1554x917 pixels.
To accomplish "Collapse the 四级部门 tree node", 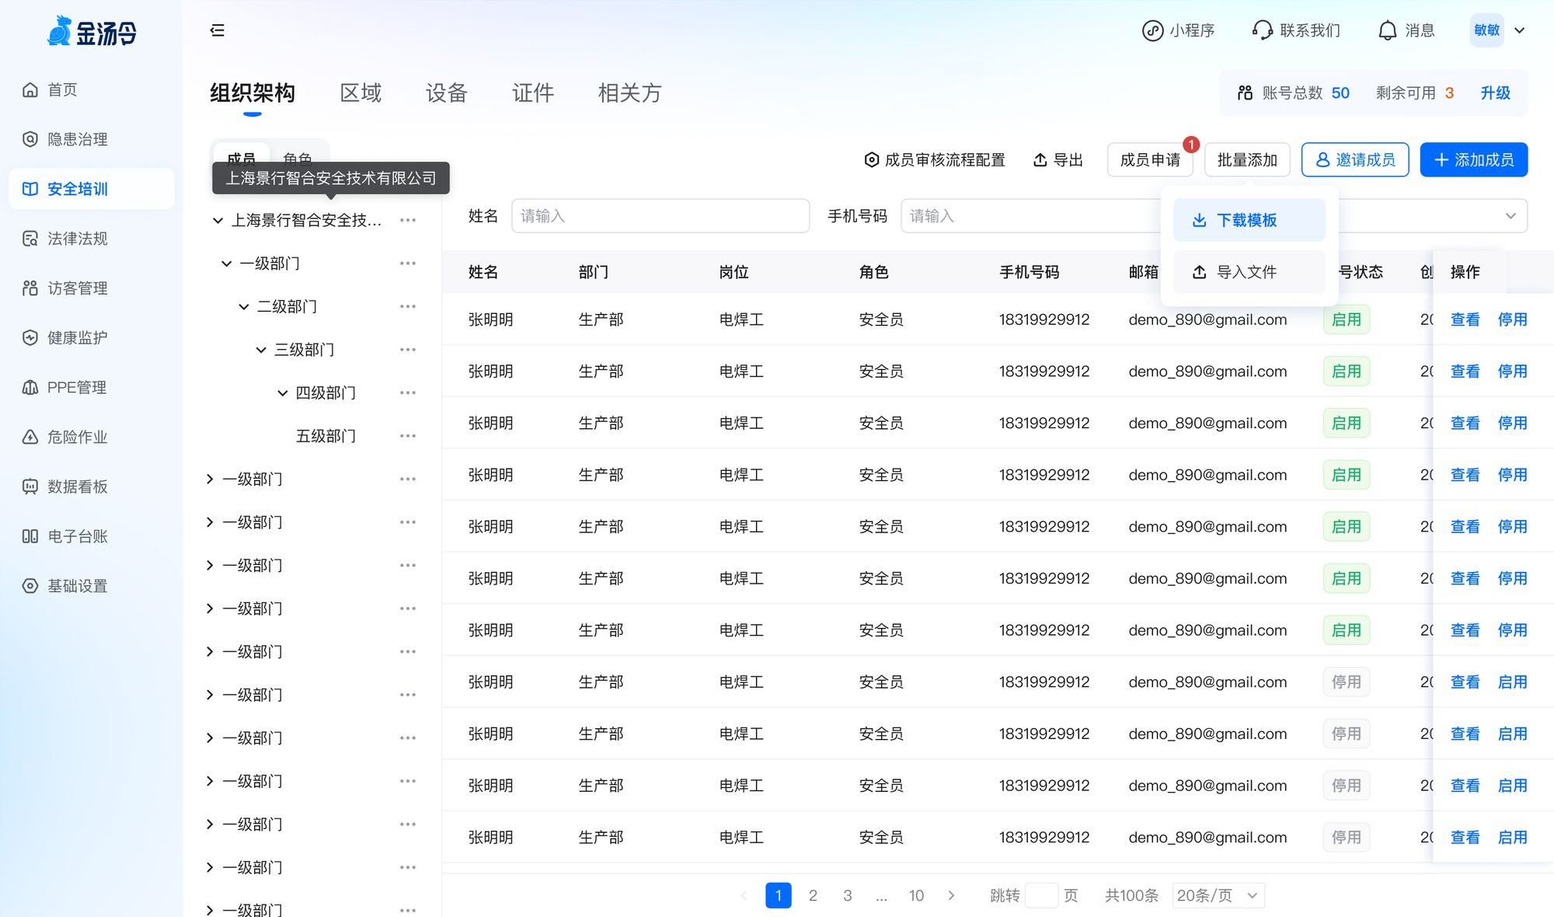I will [x=283, y=393].
